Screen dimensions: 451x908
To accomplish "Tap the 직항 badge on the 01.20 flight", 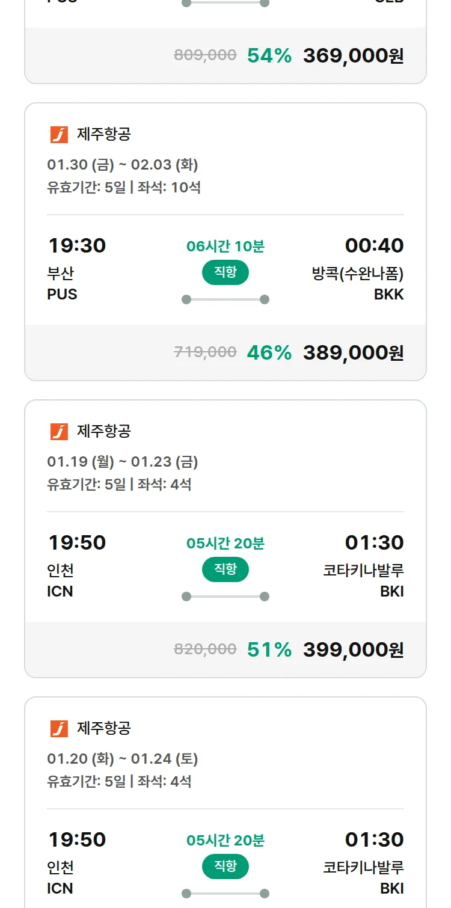I will click(226, 867).
